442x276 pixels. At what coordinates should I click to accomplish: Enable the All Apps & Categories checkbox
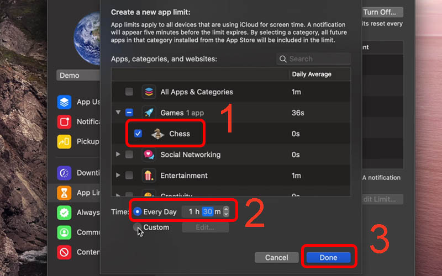pos(129,92)
